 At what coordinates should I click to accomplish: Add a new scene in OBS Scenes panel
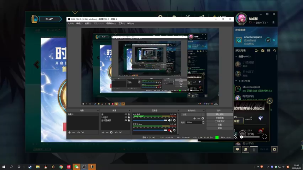coord(69,133)
